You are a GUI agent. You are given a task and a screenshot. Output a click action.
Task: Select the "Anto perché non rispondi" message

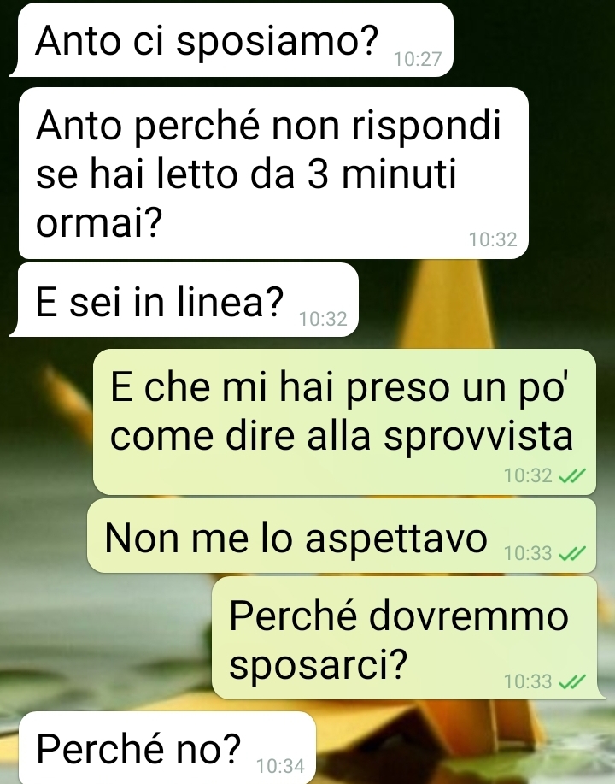(273, 173)
